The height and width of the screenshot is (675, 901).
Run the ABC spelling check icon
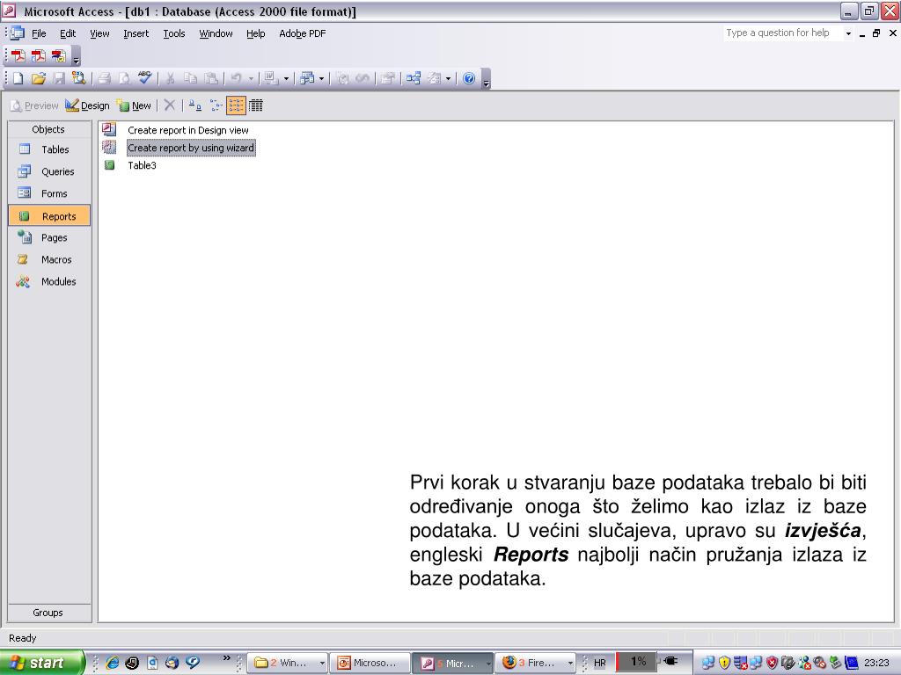pos(145,77)
